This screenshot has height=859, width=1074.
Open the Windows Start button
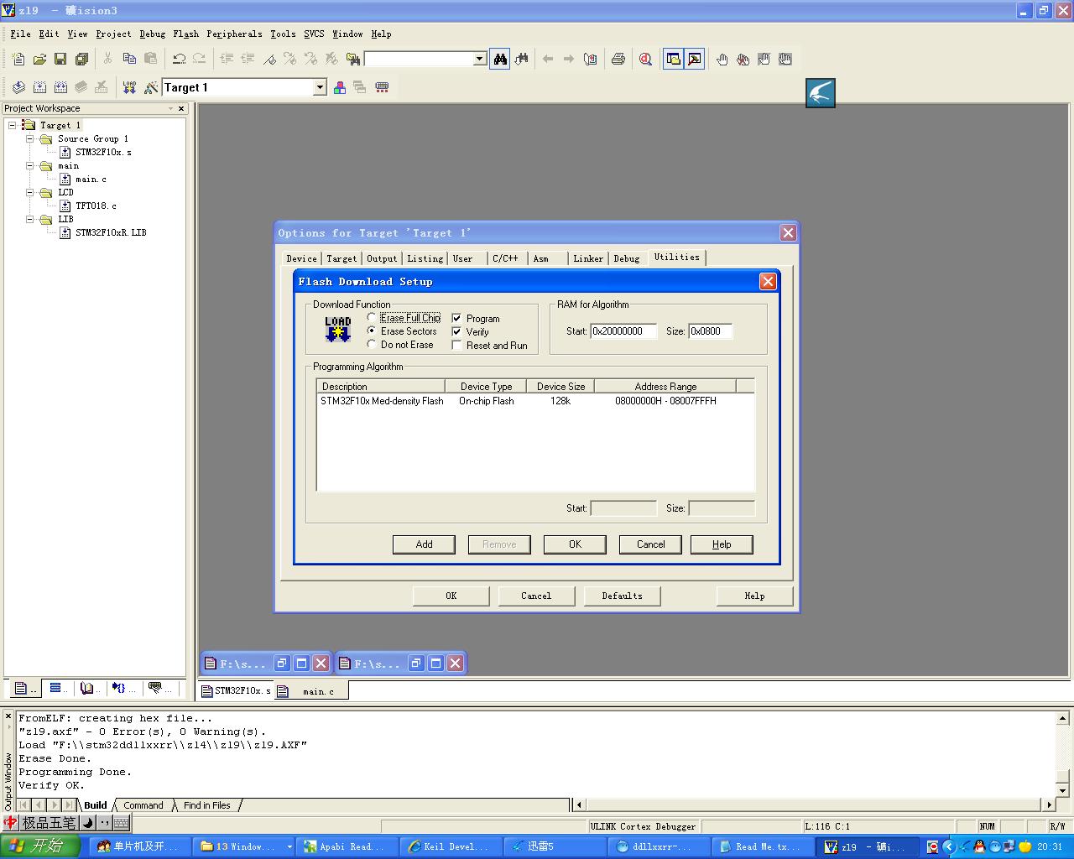coord(40,846)
